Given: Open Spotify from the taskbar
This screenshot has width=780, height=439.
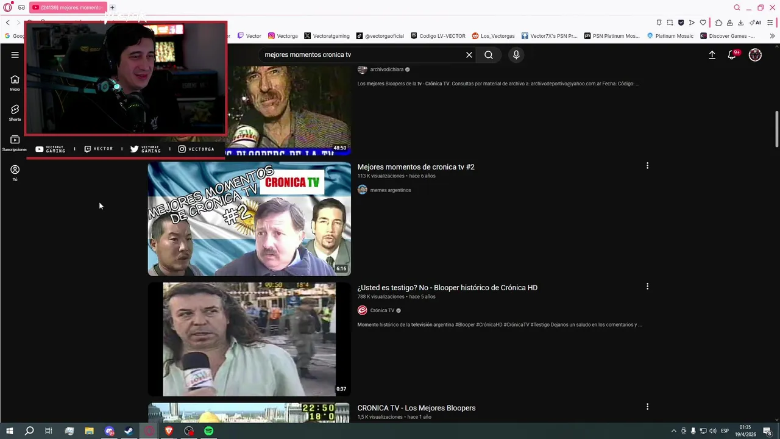Looking at the screenshot, I should click(x=208, y=431).
